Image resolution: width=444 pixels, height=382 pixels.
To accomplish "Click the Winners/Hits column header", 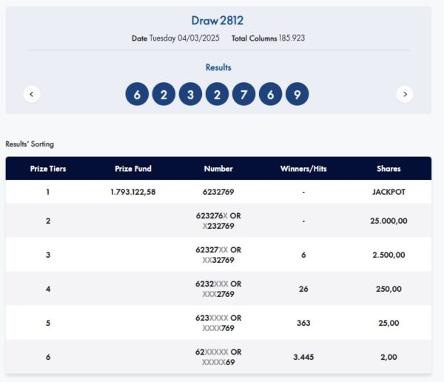I will (x=303, y=169).
